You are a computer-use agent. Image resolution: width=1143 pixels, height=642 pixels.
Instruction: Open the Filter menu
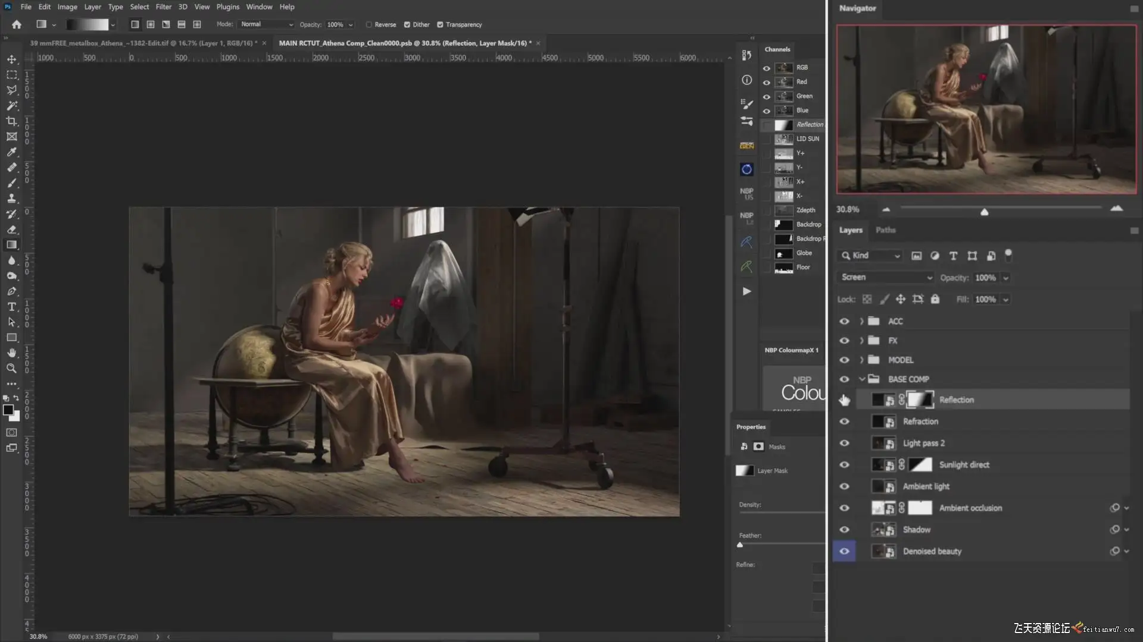pos(163,7)
